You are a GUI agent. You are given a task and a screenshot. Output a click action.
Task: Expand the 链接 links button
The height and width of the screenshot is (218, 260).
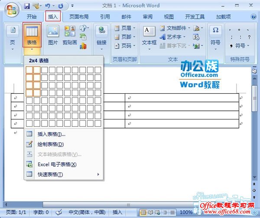pos(101,38)
